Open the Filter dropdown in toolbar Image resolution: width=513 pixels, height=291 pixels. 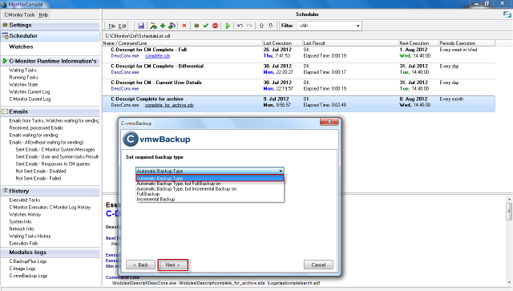(329, 26)
